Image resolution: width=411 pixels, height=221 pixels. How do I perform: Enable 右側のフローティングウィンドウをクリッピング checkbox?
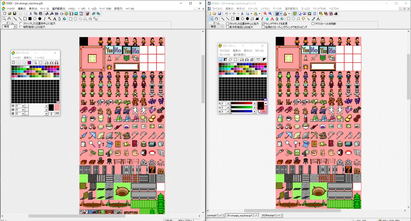point(263,27)
